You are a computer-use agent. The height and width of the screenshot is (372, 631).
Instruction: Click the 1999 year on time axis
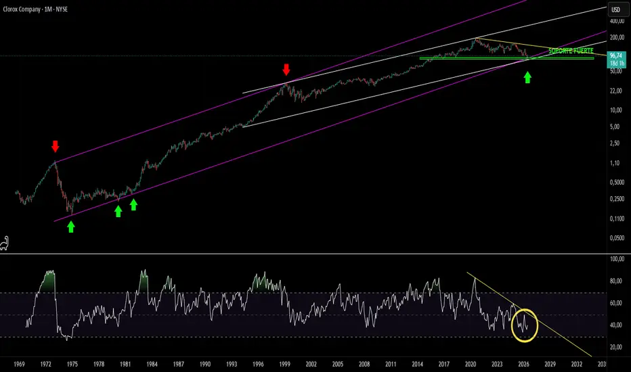[284, 365]
